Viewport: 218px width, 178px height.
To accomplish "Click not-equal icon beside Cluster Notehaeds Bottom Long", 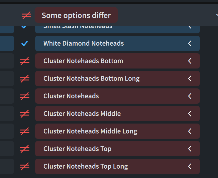I will click(x=25, y=78).
